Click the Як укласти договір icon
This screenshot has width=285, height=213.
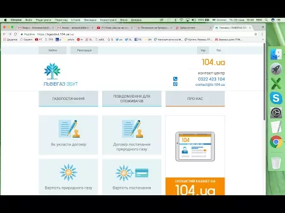68,129
